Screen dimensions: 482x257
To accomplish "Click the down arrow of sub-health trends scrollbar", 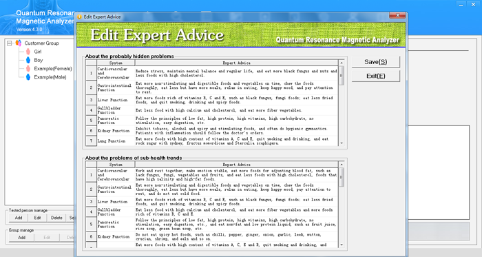I will click(342, 245).
